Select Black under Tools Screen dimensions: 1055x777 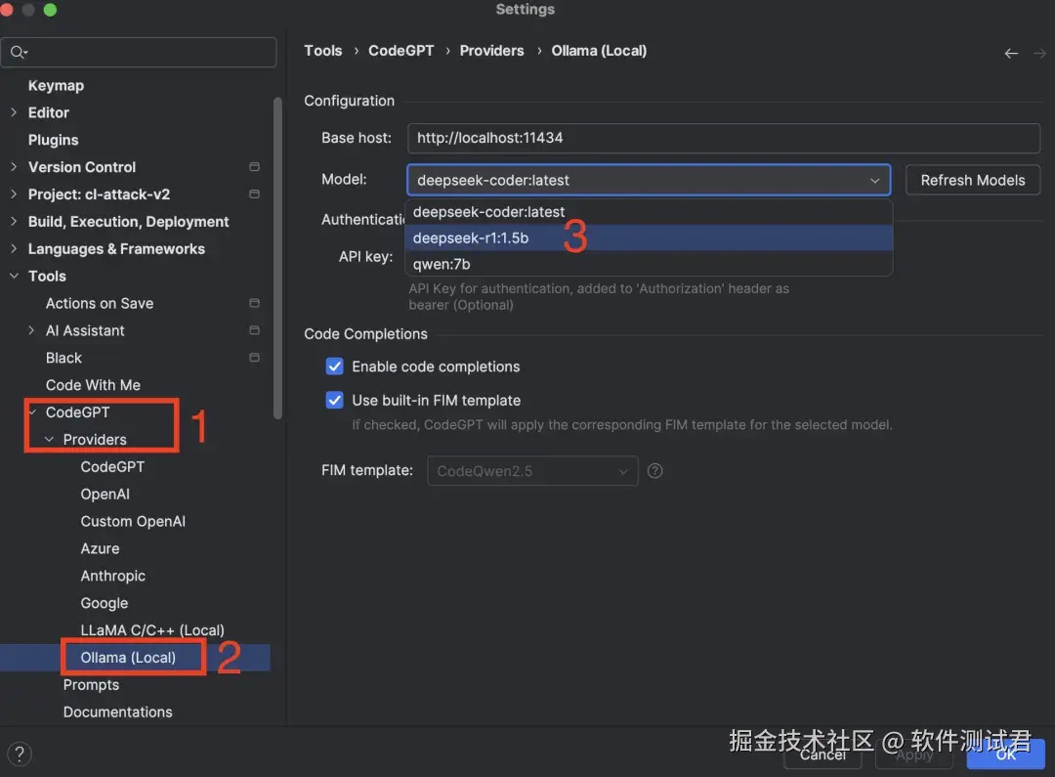pos(63,358)
